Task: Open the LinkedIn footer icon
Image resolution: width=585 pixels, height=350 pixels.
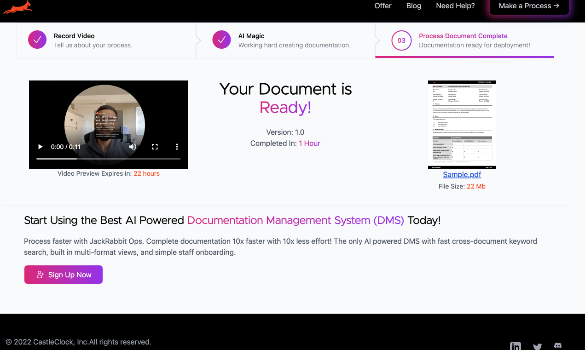Action: [515, 346]
